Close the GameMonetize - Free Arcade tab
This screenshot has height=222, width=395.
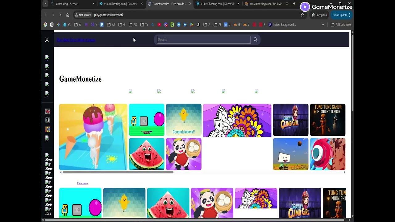coord(190,4)
